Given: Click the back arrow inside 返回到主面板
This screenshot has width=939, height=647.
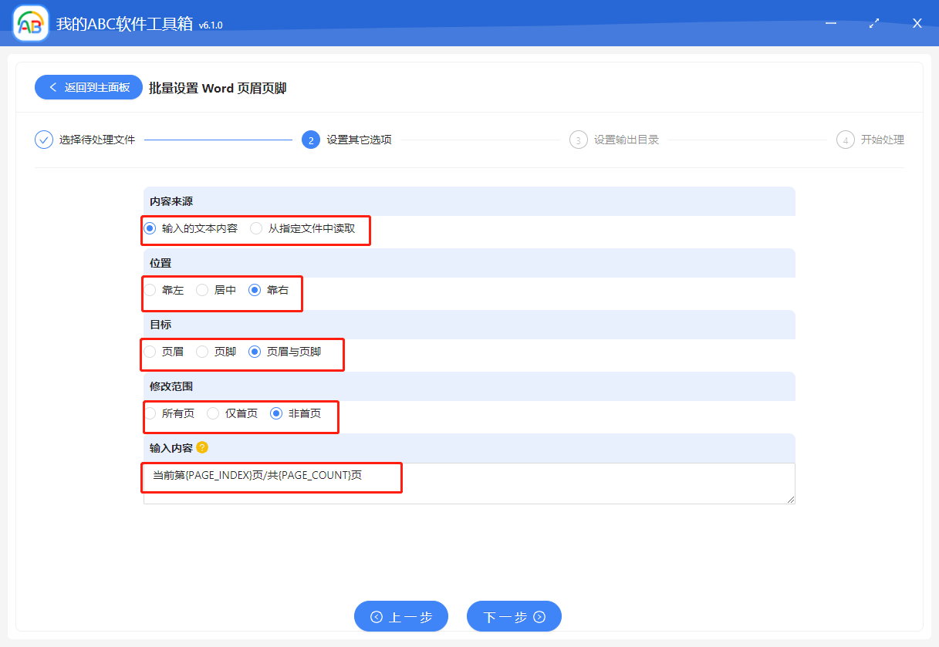Looking at the screenshot, I should 54,87.
